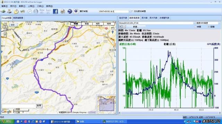The height and width of the screenshot is (124, 222).
Task: Click the small button at map top-left
Action: [13, 25]
